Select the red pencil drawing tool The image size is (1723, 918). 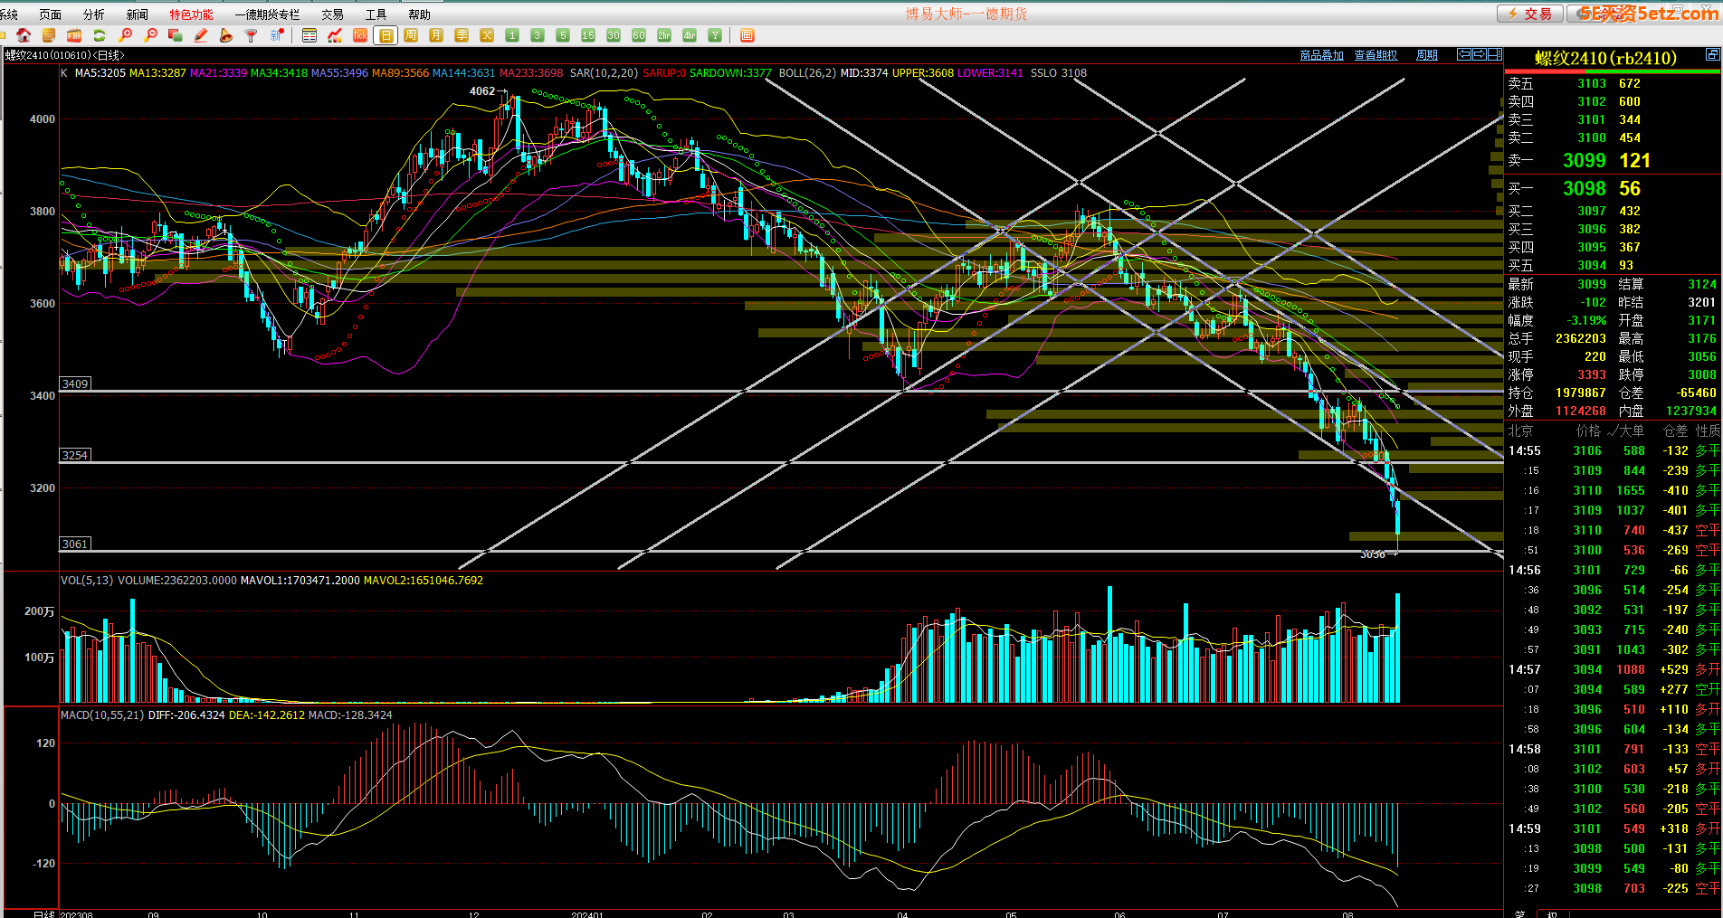(x=201, y=35)
